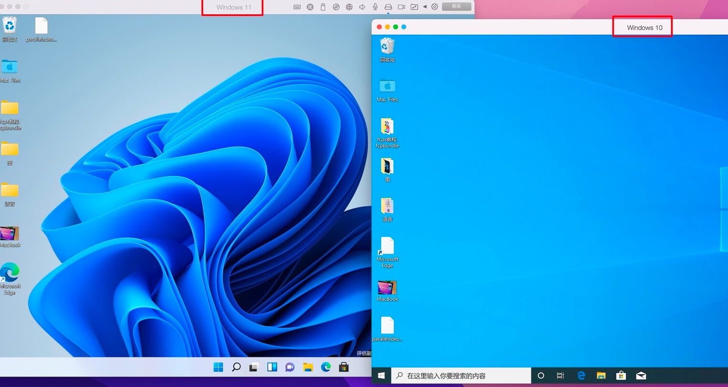The image size is (728, 387).
Task: Open Microsoft Store on Windows 11 taskbar
Action: coord(343,367)
